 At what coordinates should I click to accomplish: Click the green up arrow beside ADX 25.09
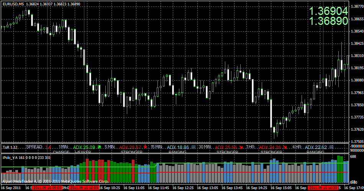click(100, 147)
